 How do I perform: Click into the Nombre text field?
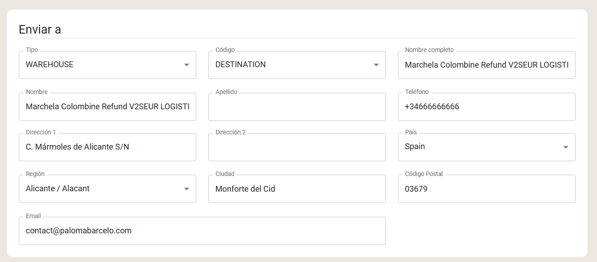108,107
